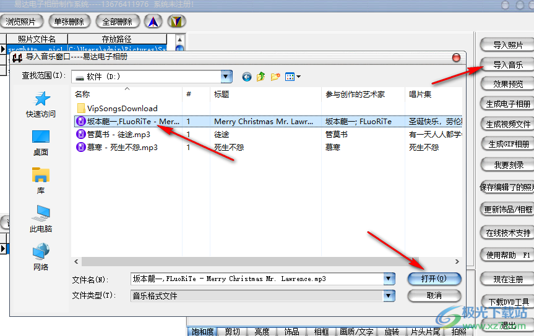The height and width of the screenshot is (336, 534).
Task: Click 单张删除 button in main window
Action: click(69, 22)
